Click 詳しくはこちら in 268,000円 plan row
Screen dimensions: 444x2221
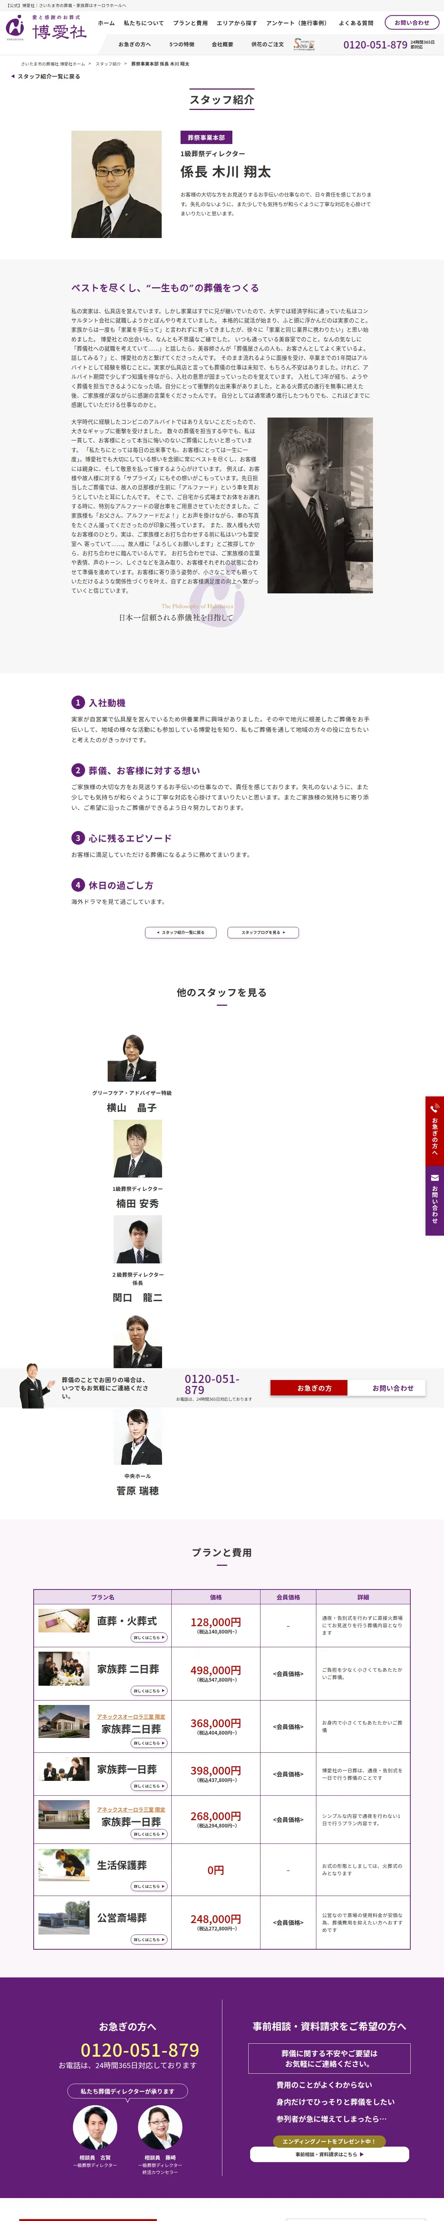pos(149,1834)
